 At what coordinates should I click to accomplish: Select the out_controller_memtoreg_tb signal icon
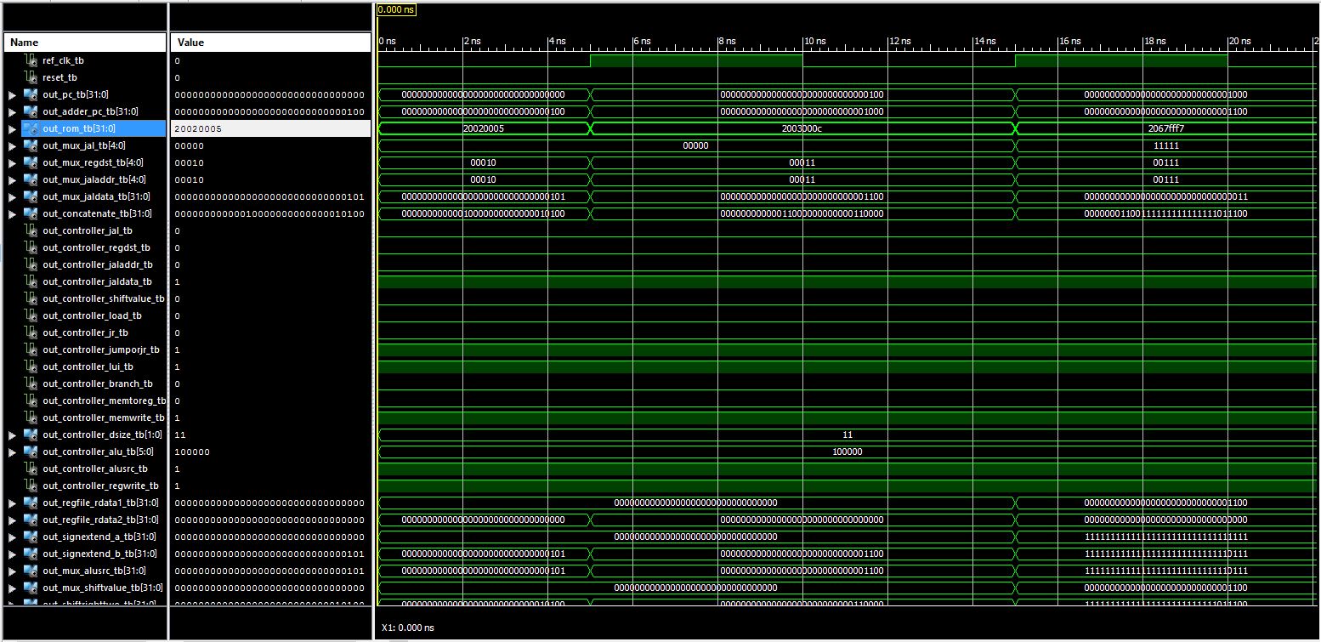[x=31, y=401]
